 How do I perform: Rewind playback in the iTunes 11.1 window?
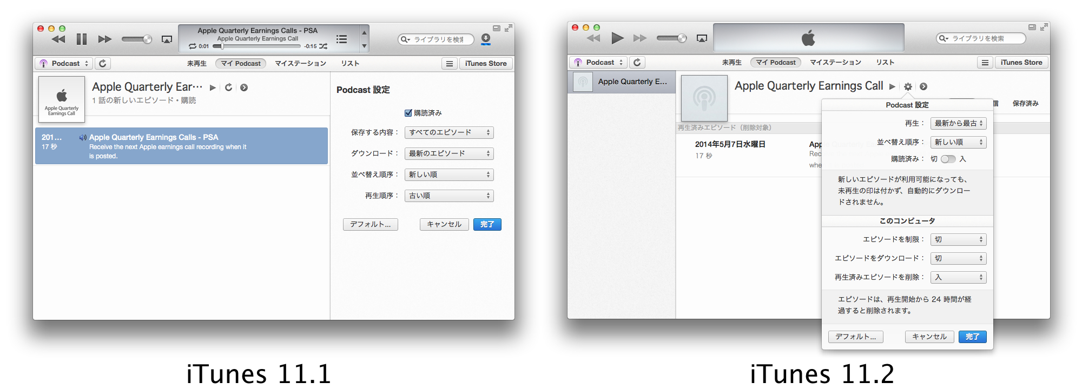pos(58,39)
